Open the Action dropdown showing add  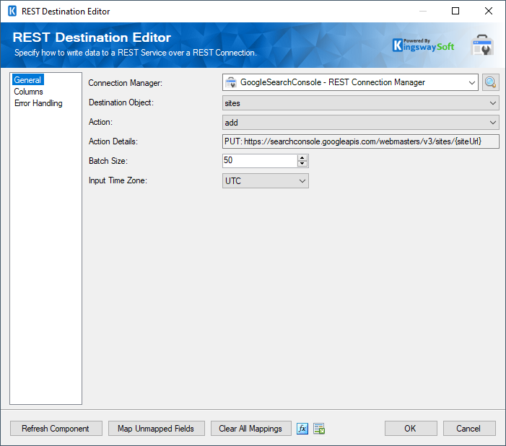click(361, 123)
